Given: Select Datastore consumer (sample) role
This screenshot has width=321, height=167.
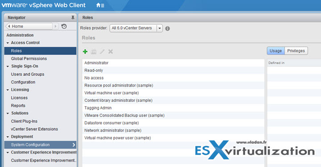Looking at the screenshot, I should pyautogui.click(x=173, y=123).
